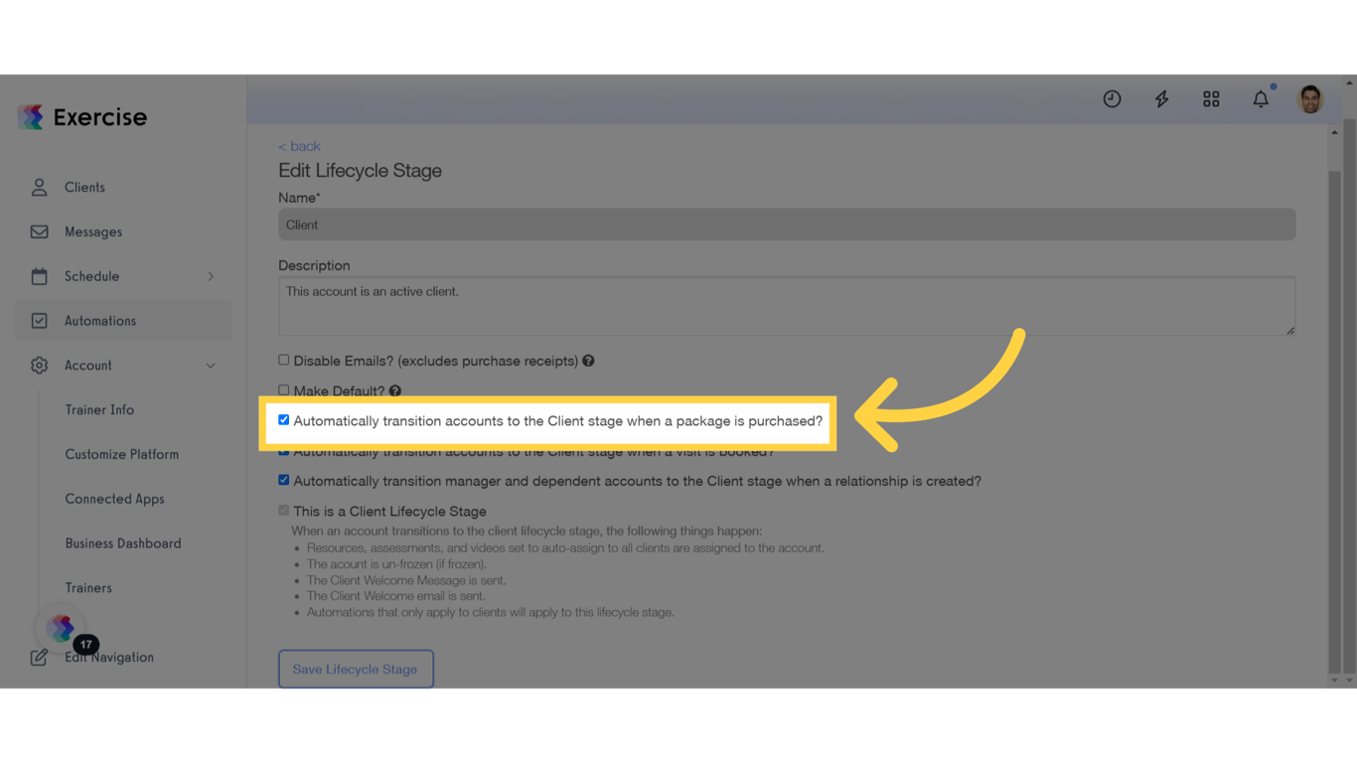
Task: Check the Make Default option
Action: 283,389
